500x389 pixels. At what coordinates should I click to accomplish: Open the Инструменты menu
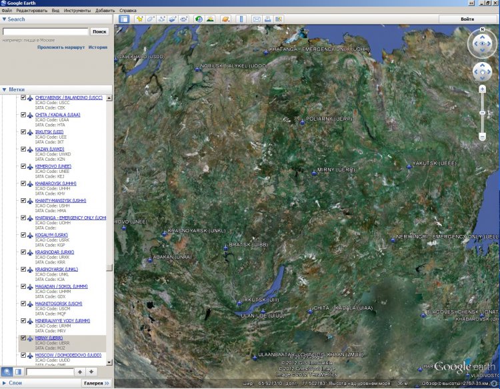(x=77, y=11)
